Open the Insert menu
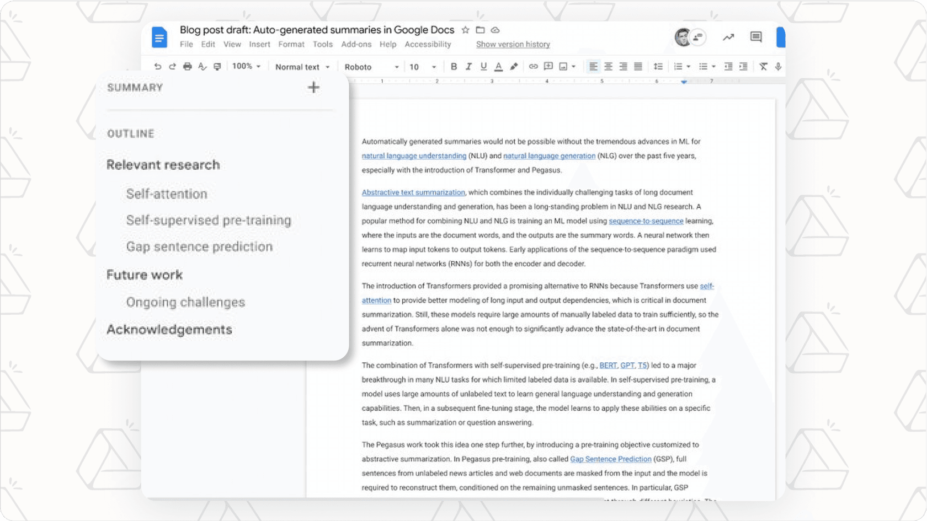This screenshot has height=521, width=927. (259, 44)
